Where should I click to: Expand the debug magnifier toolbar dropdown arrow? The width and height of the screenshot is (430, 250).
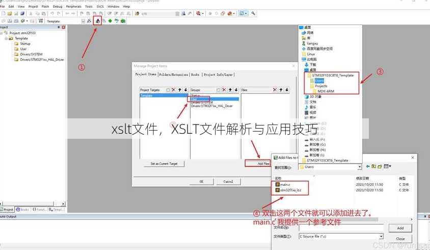(203, 13)
